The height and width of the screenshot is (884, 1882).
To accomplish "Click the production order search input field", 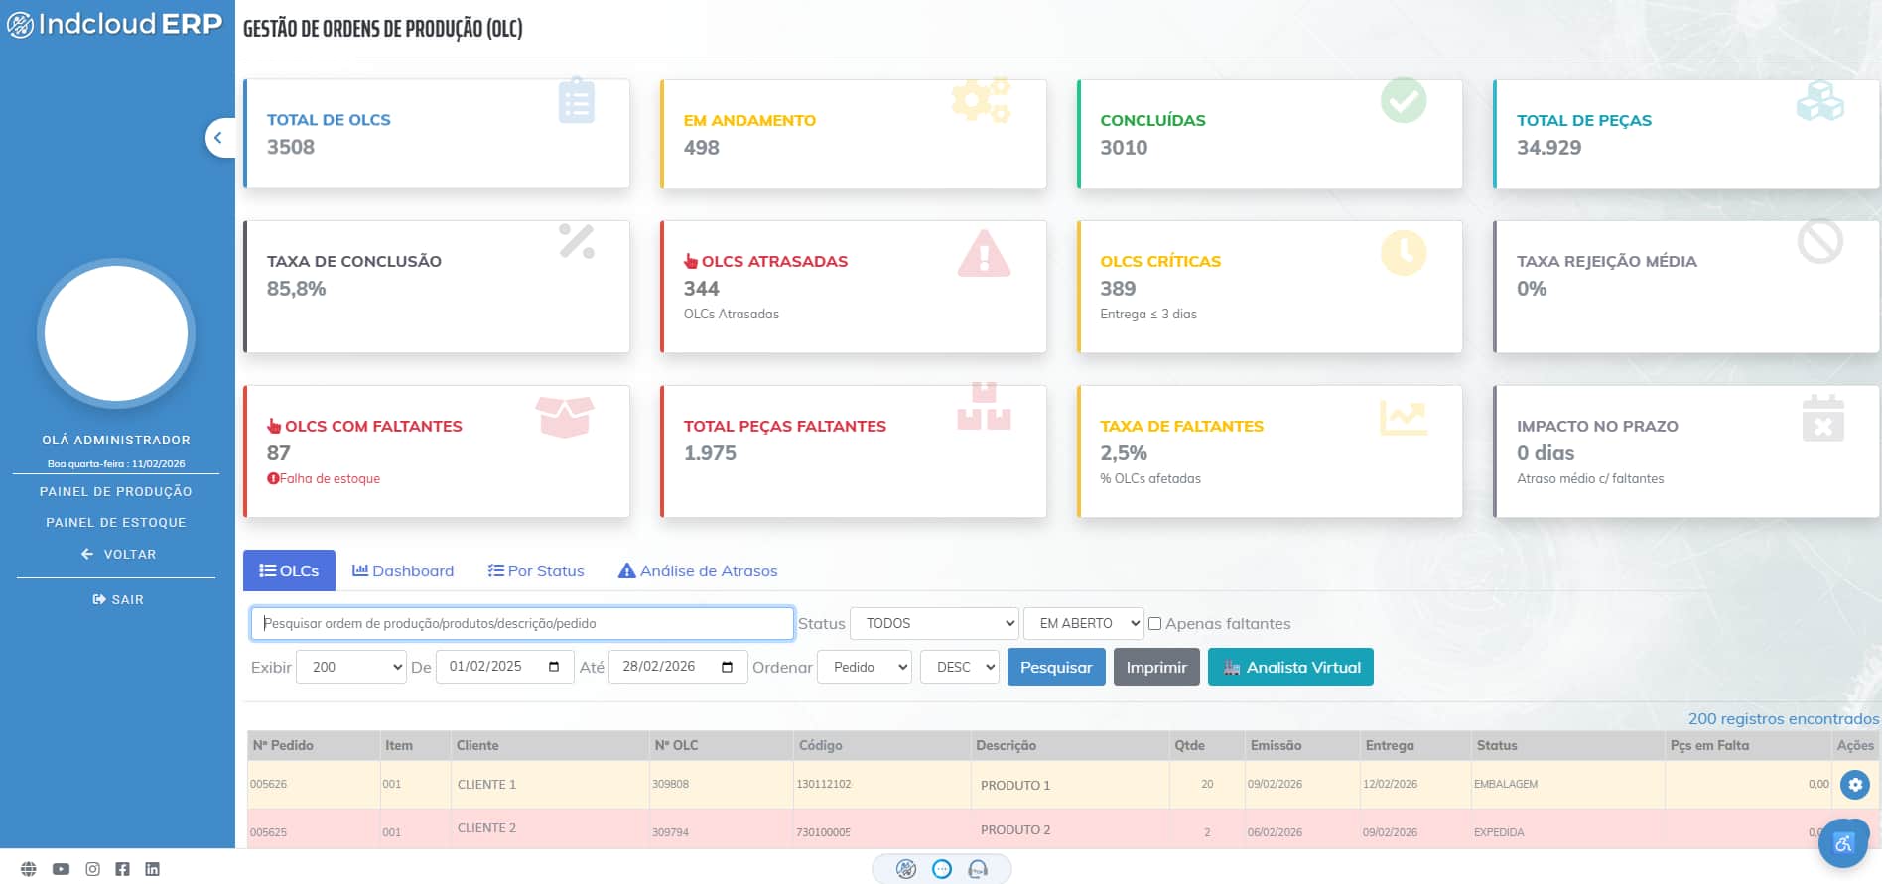I will 522,624.
